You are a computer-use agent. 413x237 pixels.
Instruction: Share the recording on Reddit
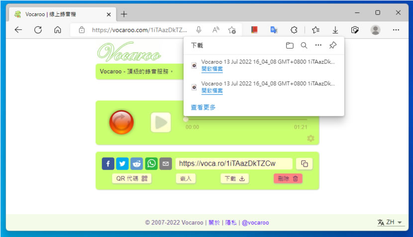tap(137, 164)
